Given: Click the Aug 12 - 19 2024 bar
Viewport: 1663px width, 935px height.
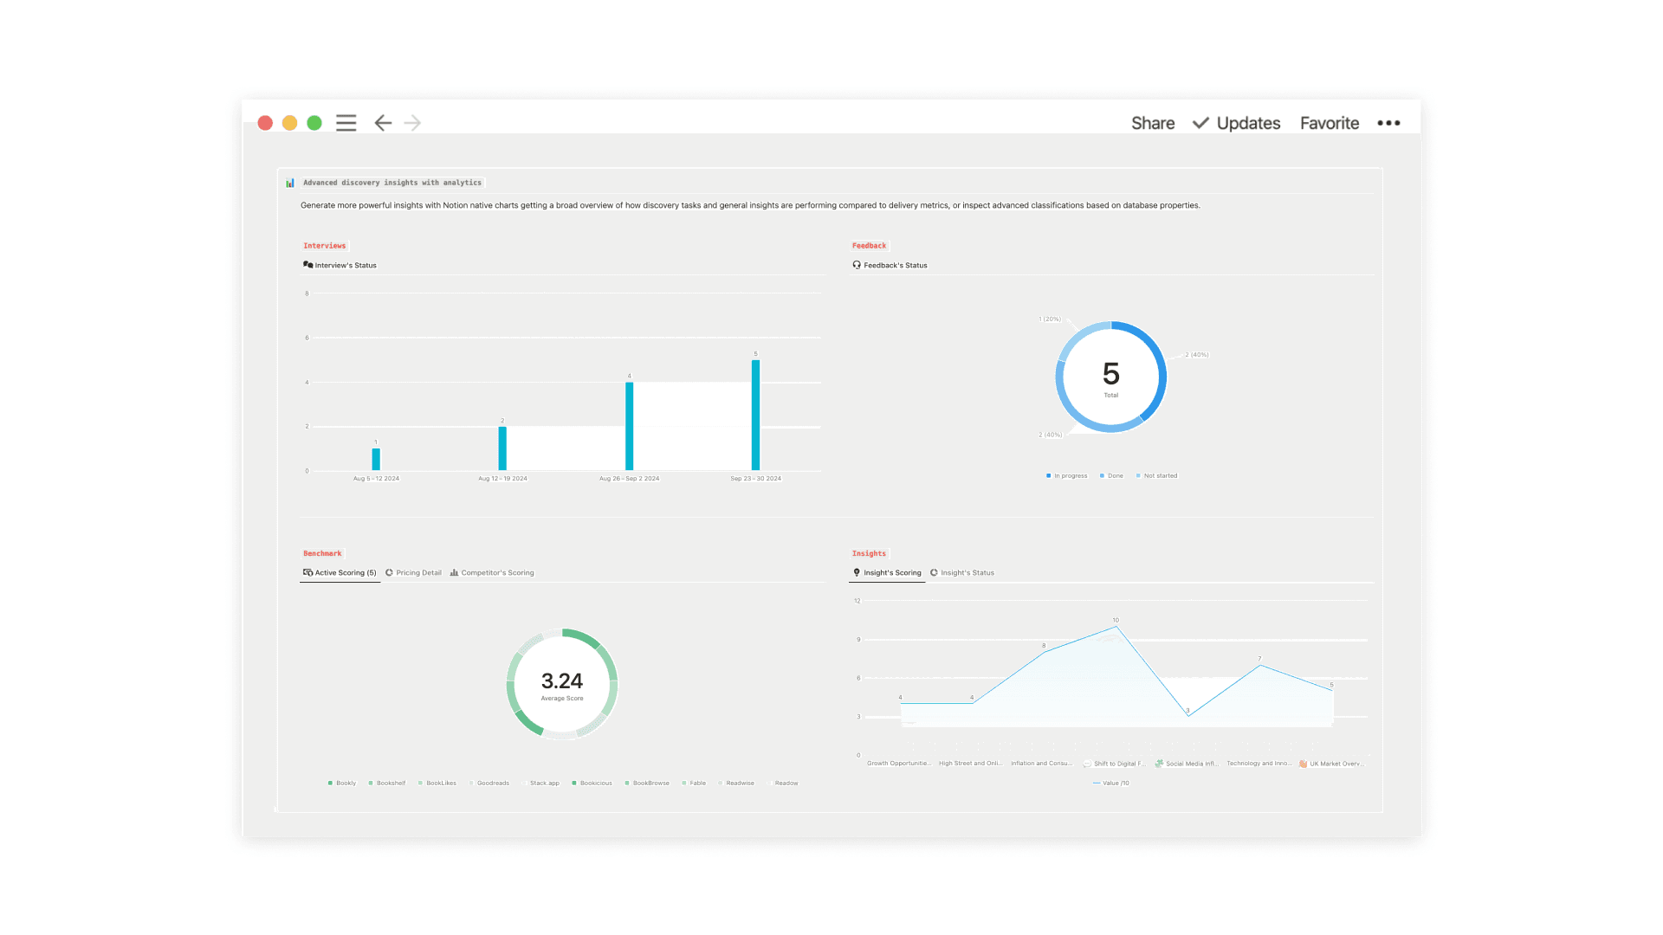Looking at the screenshot, I should coord(502,448).
